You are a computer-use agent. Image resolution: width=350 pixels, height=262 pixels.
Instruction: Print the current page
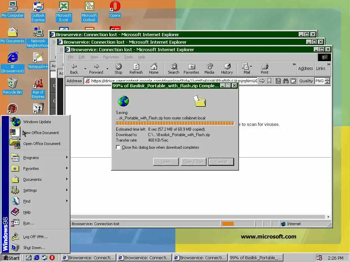265,68
